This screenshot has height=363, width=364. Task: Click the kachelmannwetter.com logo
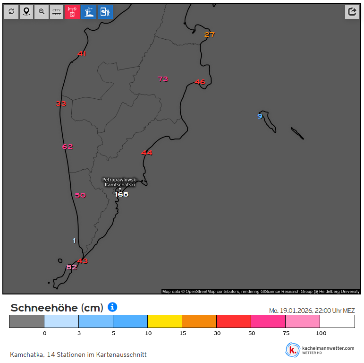320,350
